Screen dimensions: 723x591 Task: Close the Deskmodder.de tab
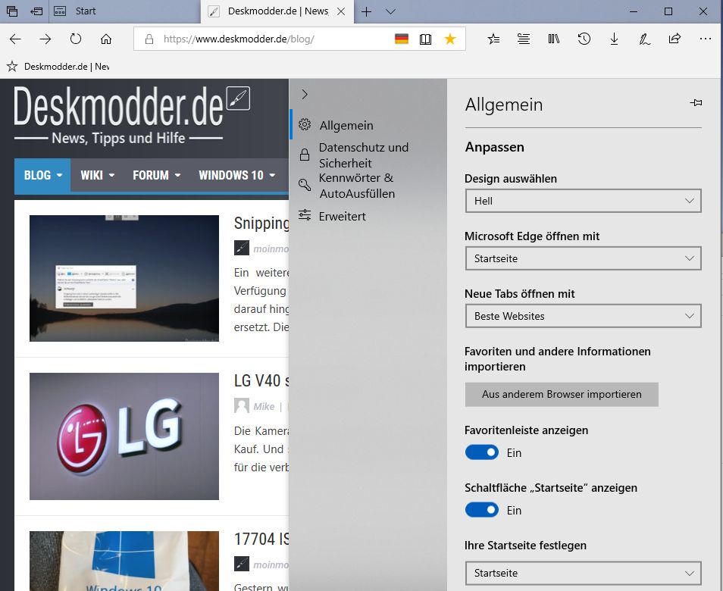[341, 11]
